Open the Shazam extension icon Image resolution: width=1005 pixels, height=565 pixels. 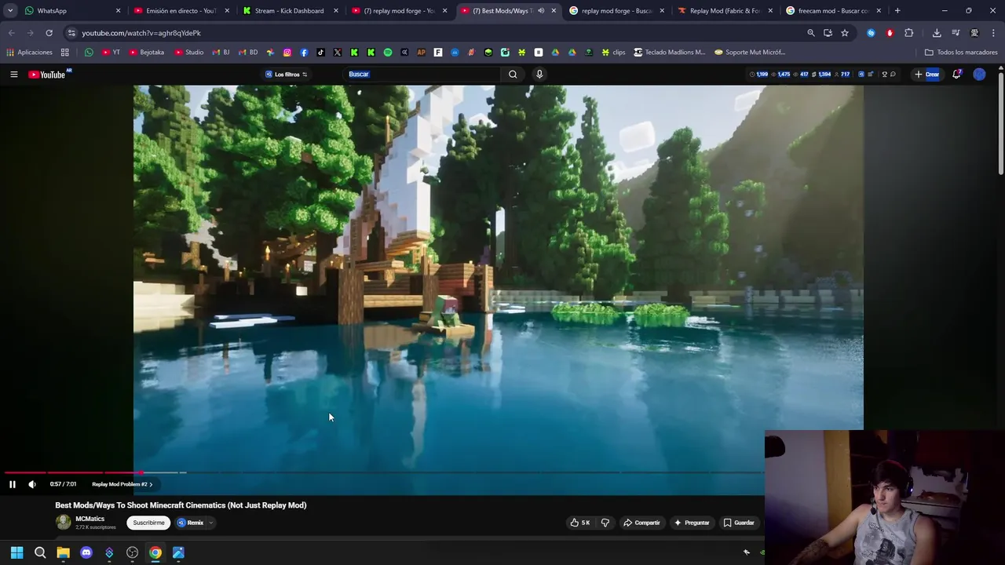click(x=871, y=33)
